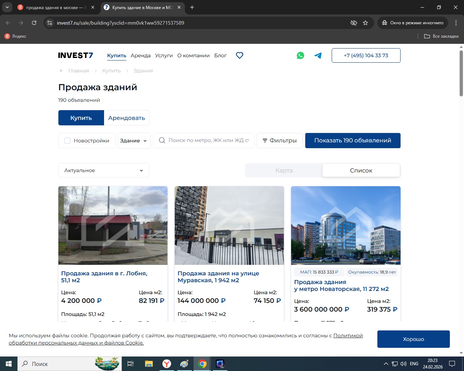Show hidden tray icons
Screen dimensions: 464x371
[x=386, y=364]
